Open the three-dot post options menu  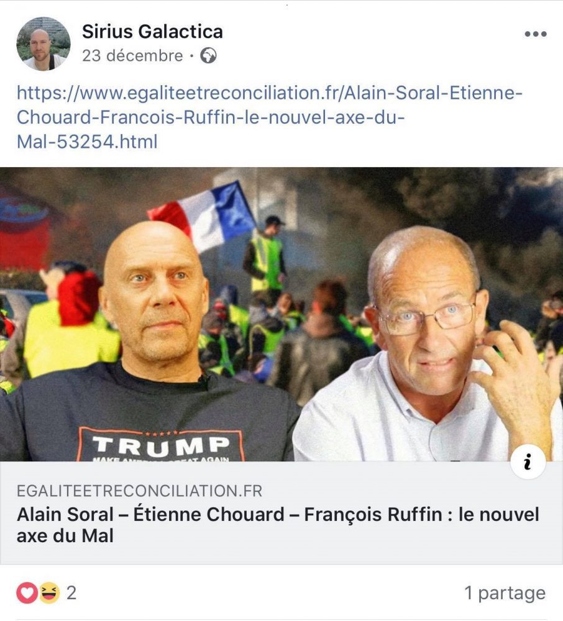click(536, 34)
